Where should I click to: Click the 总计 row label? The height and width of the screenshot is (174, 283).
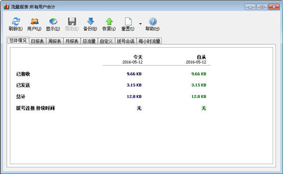[21, 96]
